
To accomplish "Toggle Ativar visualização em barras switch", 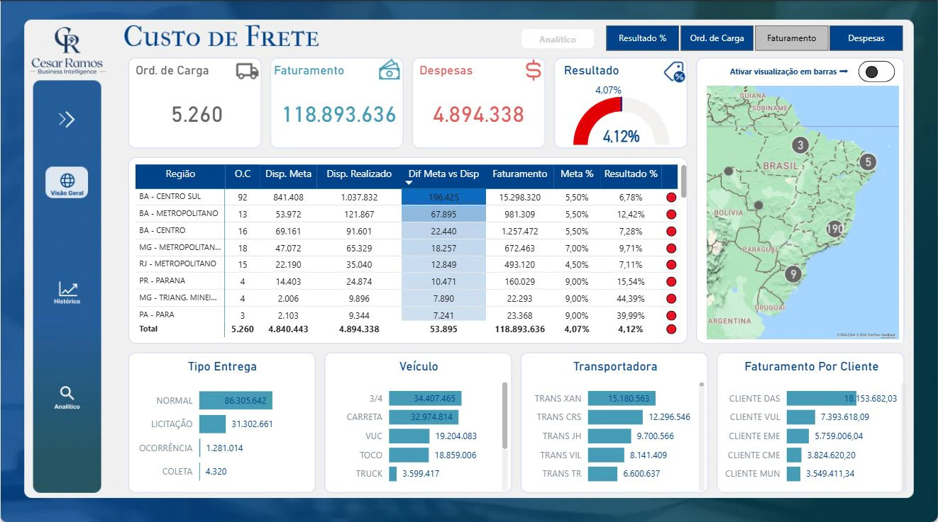I will click(876, 72).
